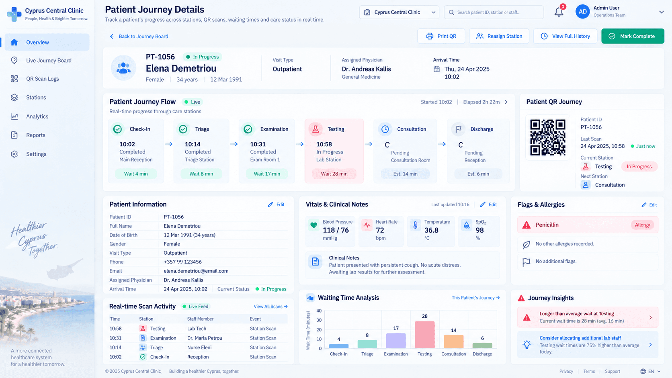Click the patient profile avatar icon

click(x=123, y=68)
